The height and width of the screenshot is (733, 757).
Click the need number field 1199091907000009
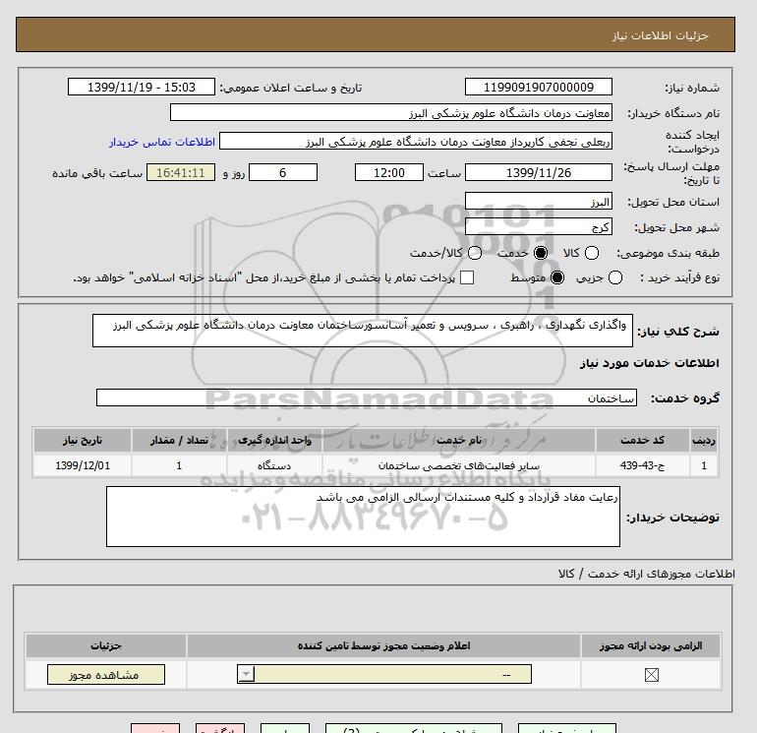pos(539,87)
